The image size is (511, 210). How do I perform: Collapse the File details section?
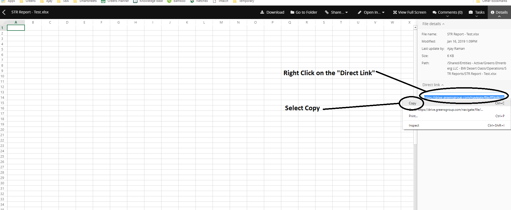[x=433, y=24]
